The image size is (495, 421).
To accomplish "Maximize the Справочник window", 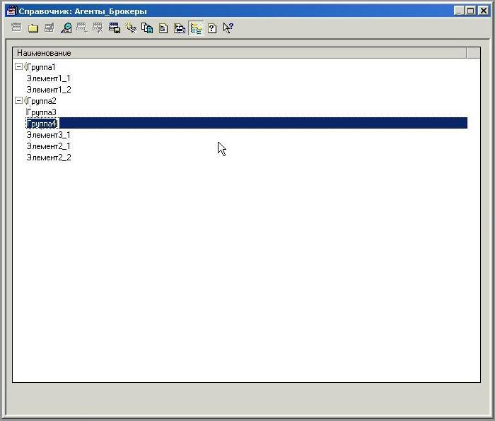I will coord(470,11).
